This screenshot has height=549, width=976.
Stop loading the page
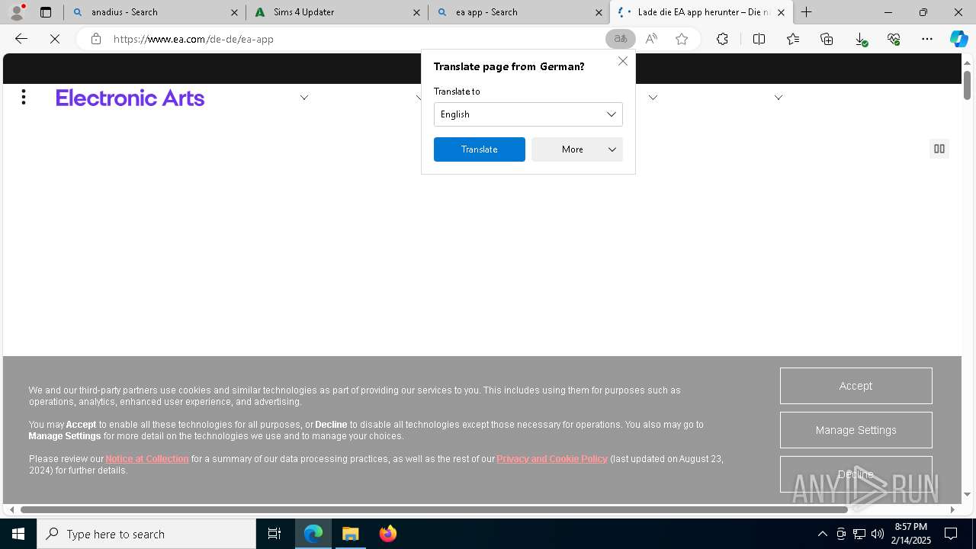[x=55, y=39]
